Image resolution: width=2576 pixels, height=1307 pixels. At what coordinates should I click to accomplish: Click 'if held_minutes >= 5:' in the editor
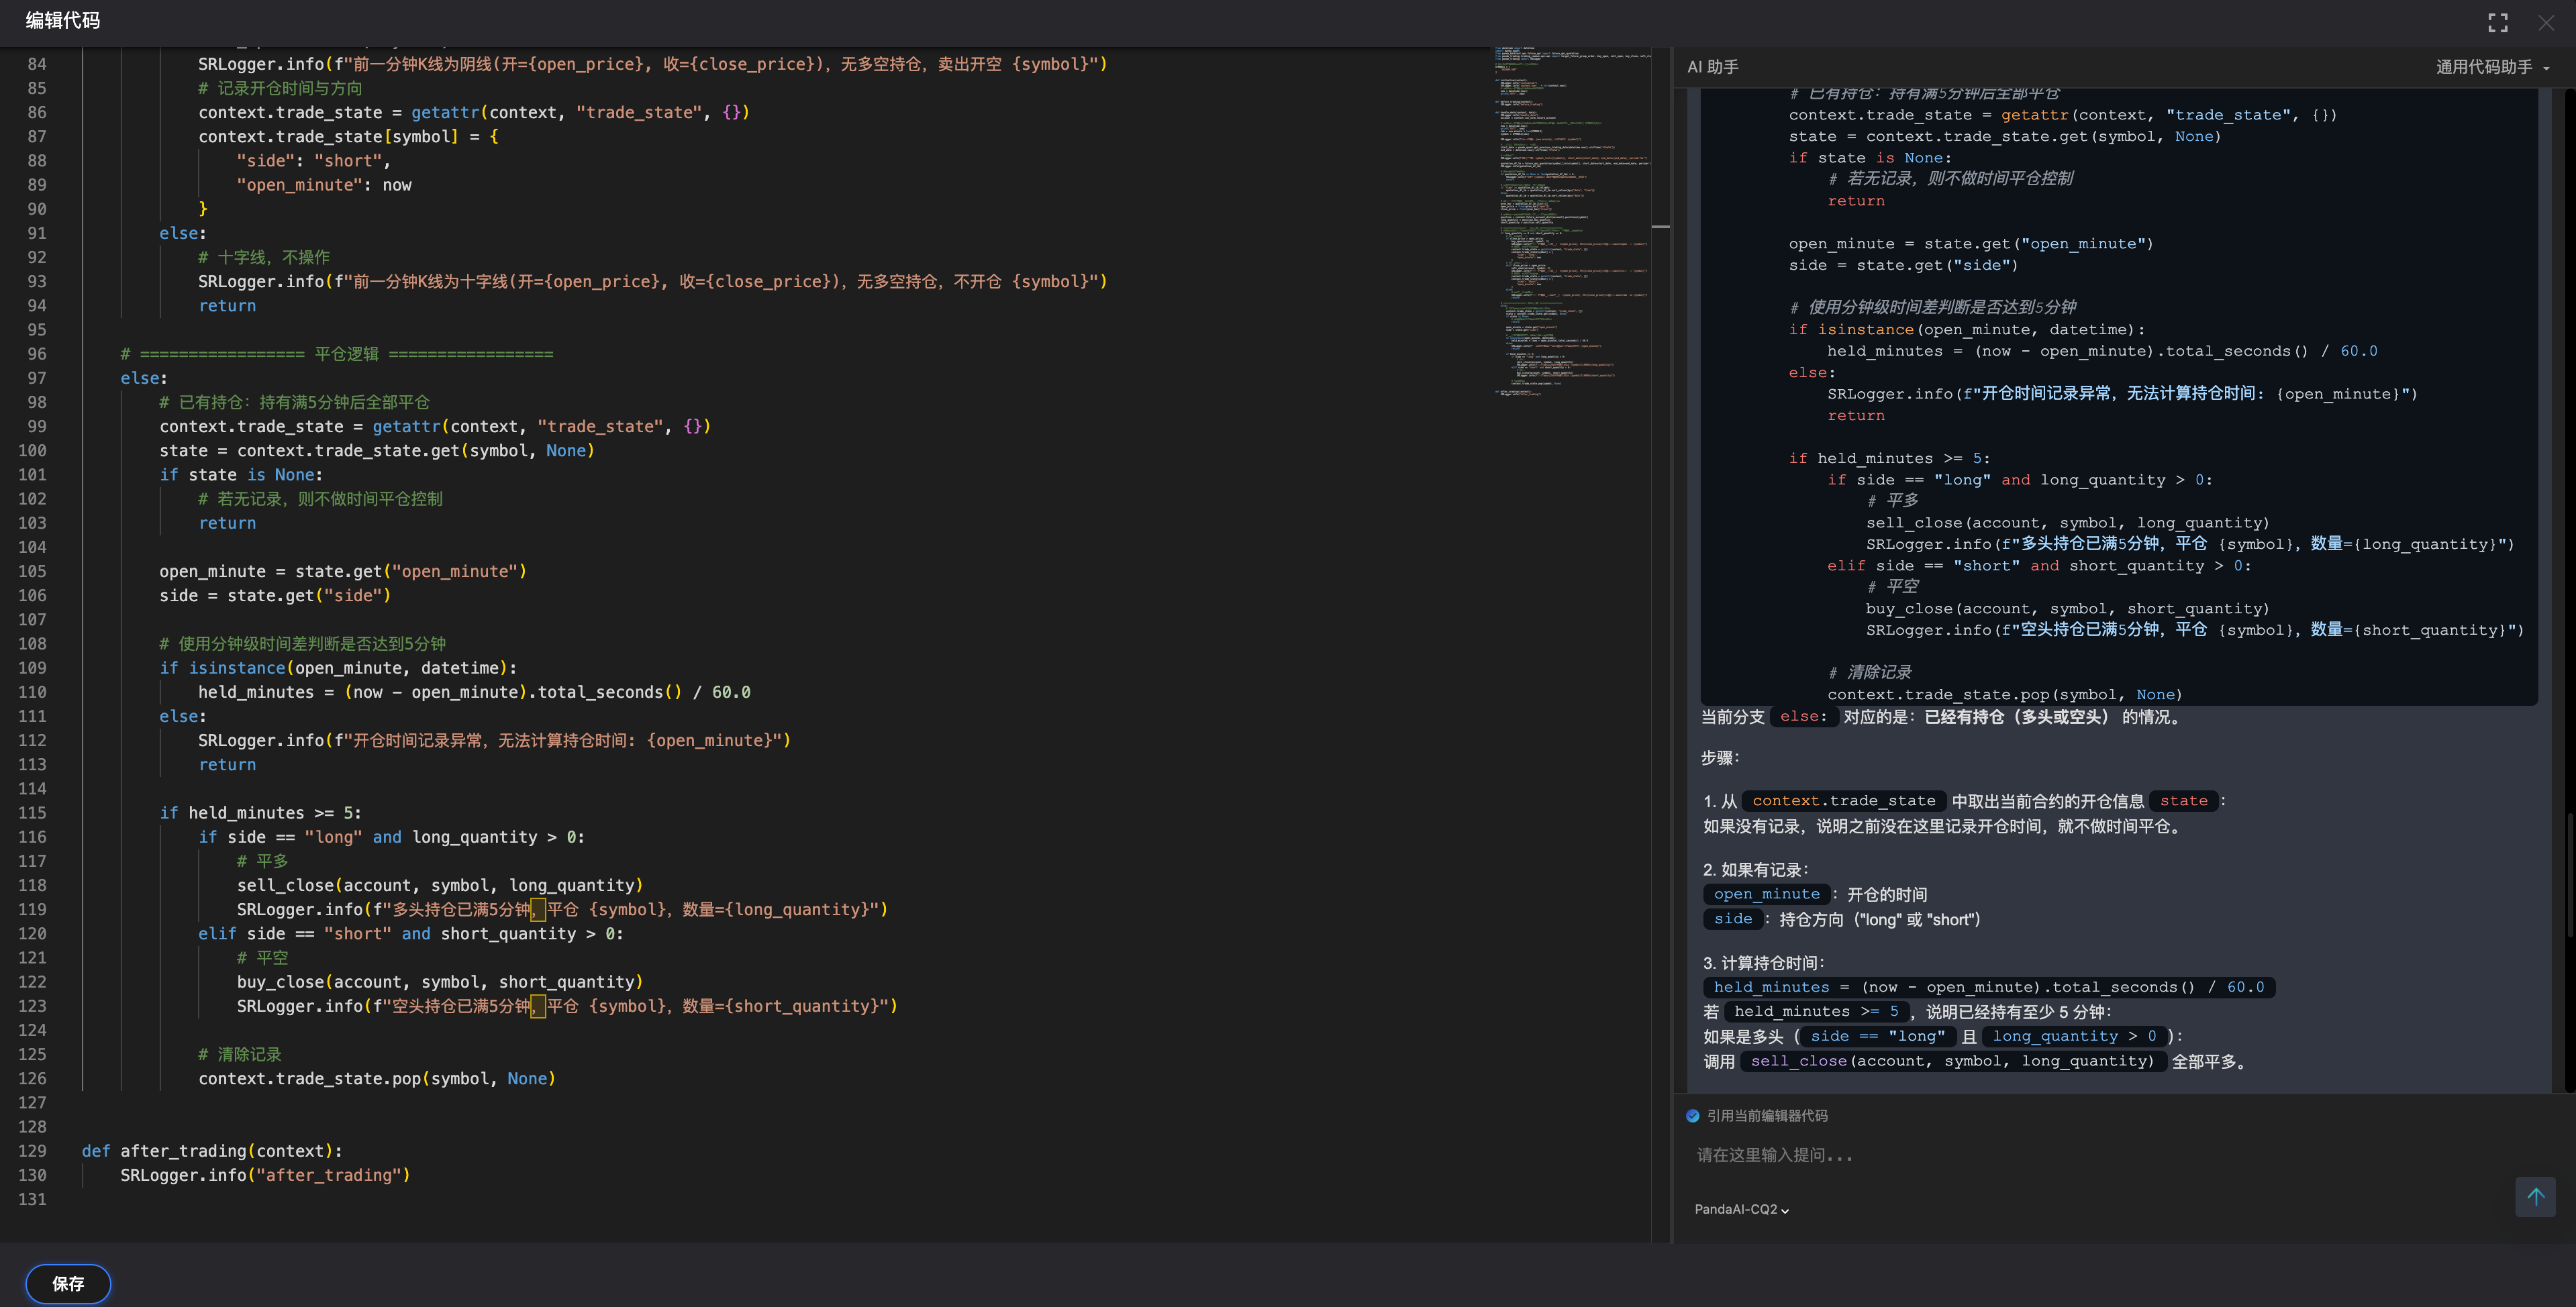[x=260, y=813]
